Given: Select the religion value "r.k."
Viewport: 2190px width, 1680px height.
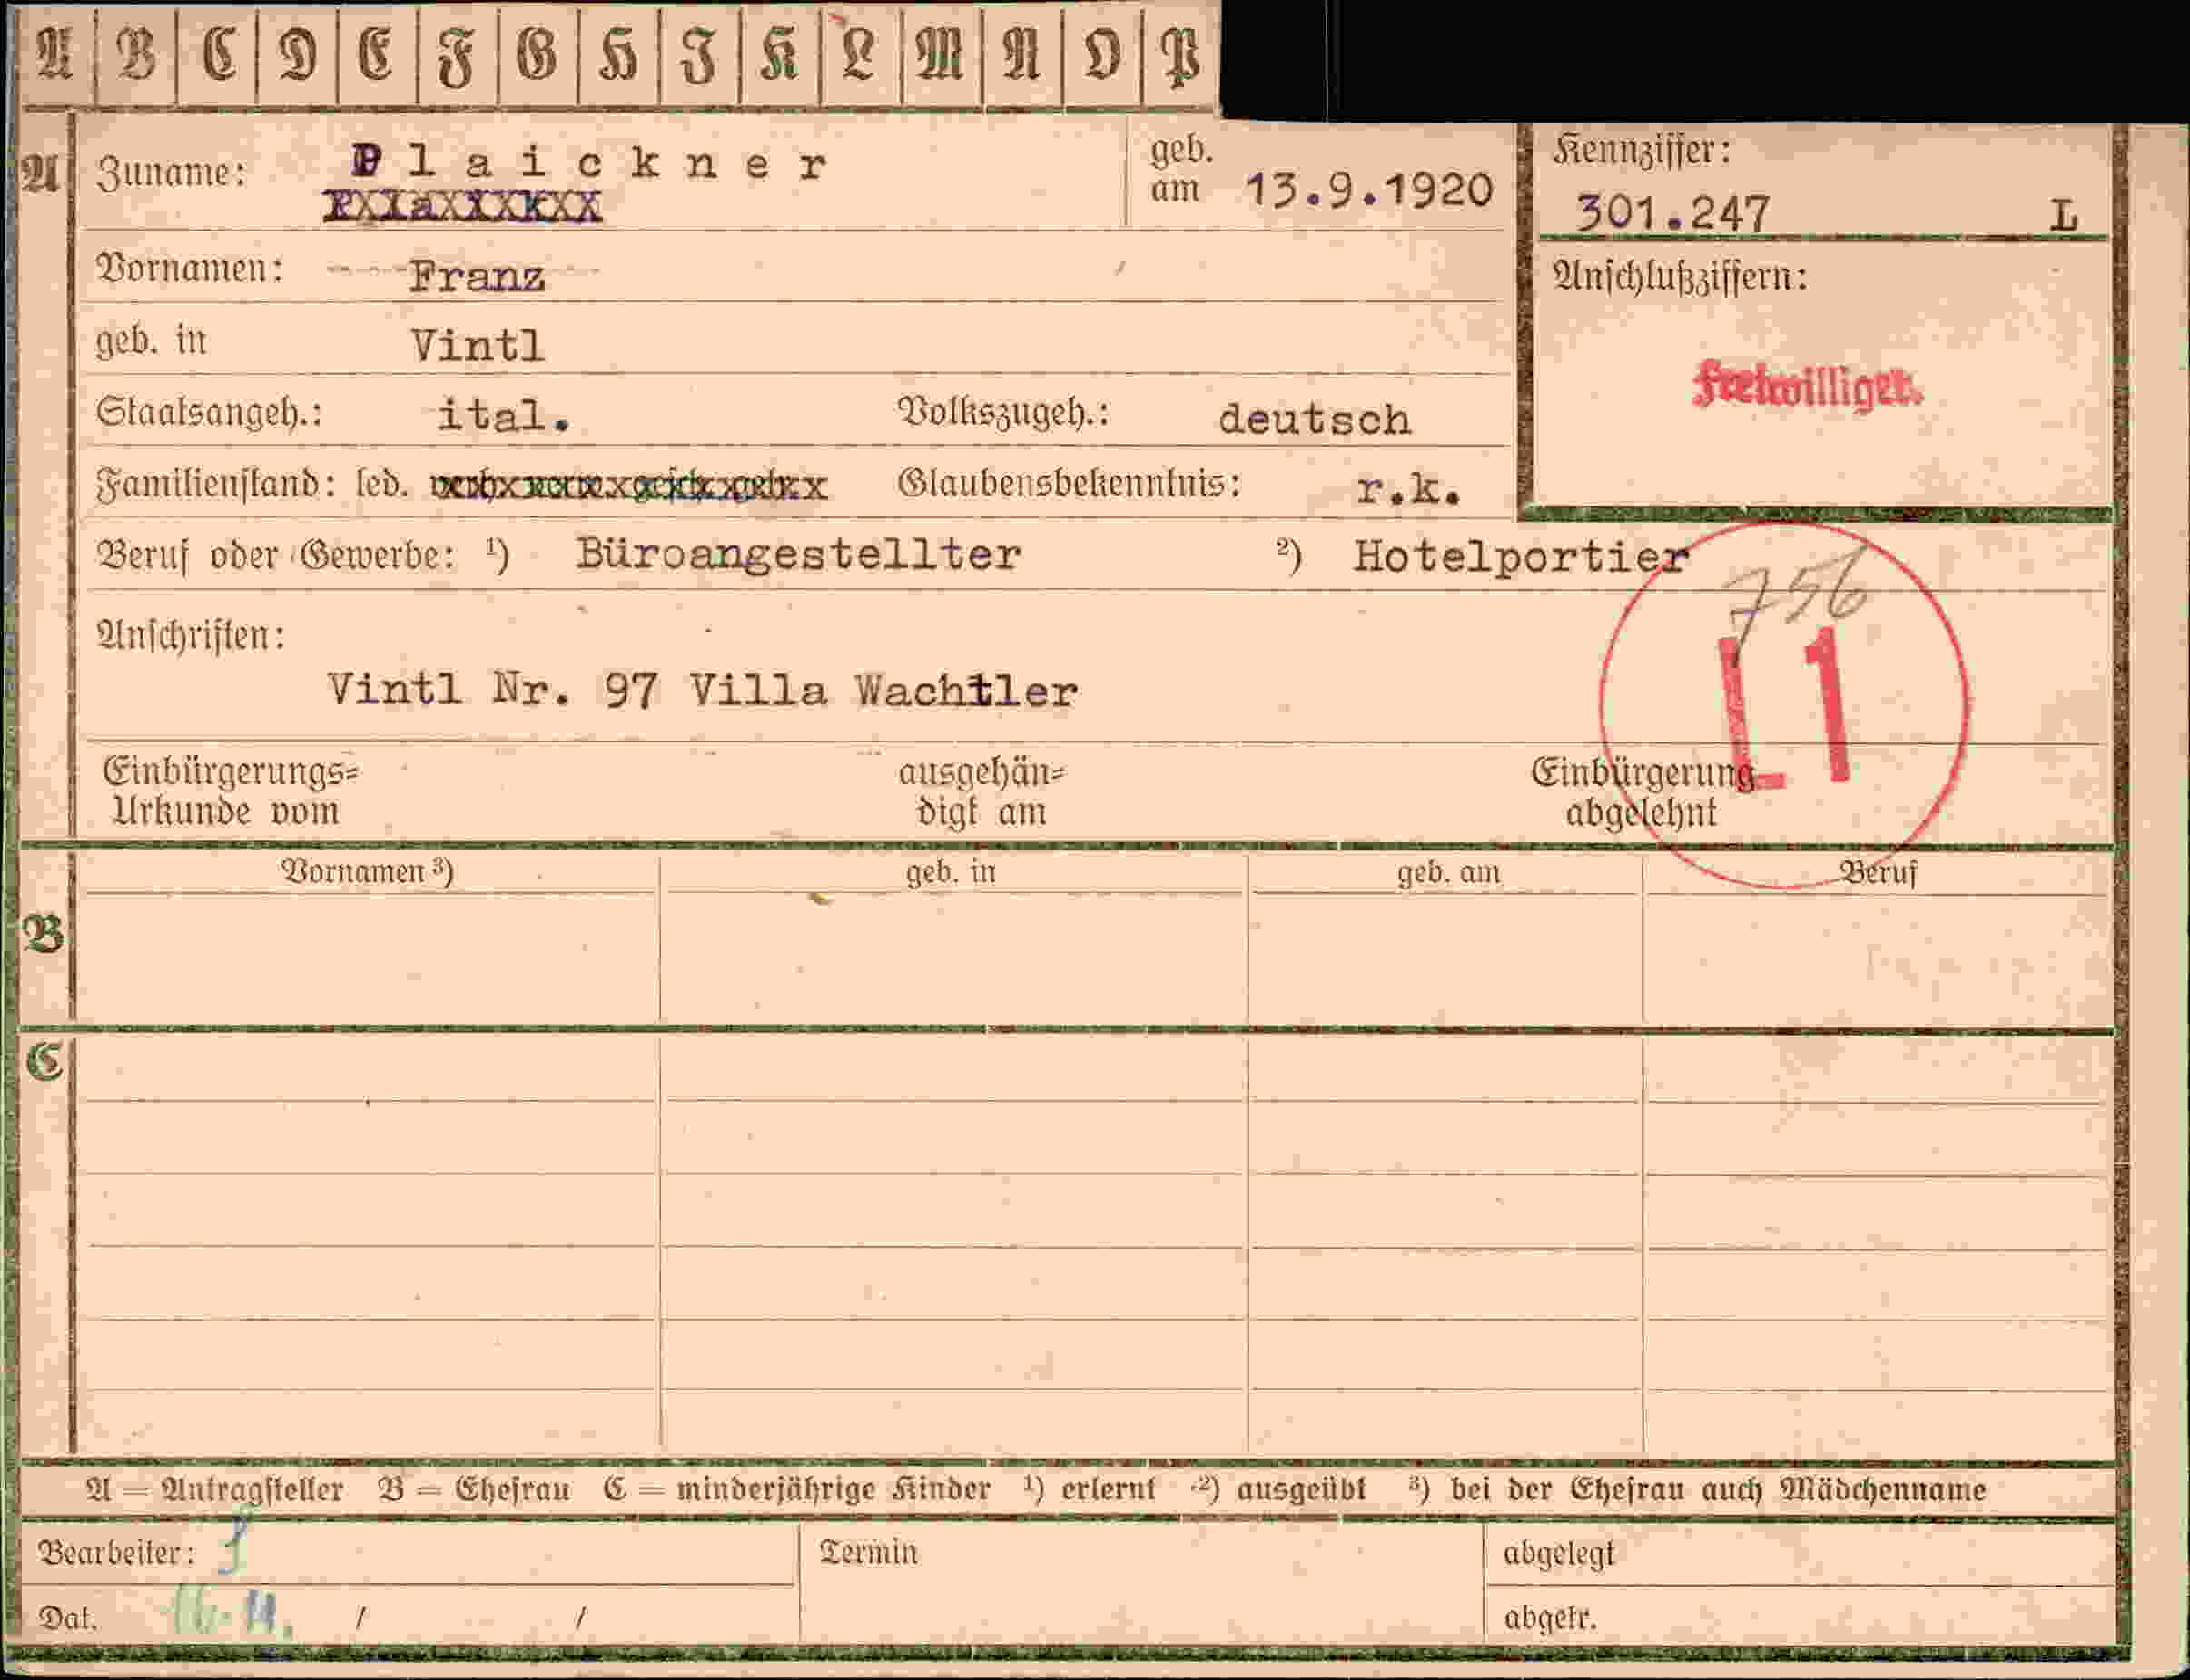Looking at the screenshot, I should [x=1410, y=489].
